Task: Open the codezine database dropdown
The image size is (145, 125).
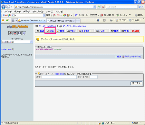Action: pyautogui.click(x=17, y=42)
